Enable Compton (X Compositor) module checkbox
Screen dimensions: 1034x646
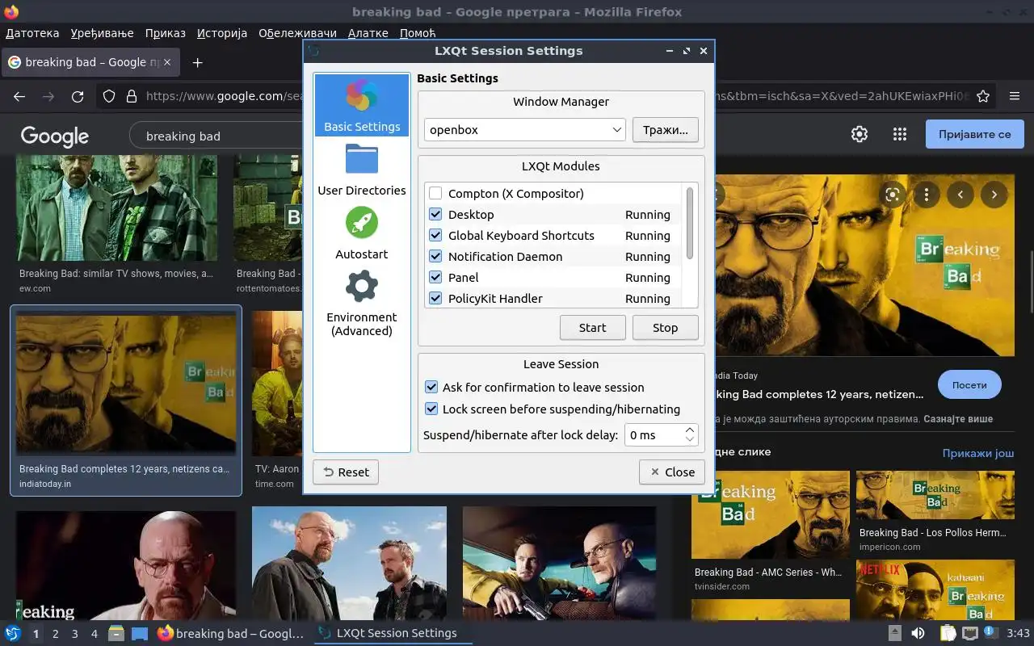(x=435, y=193)
